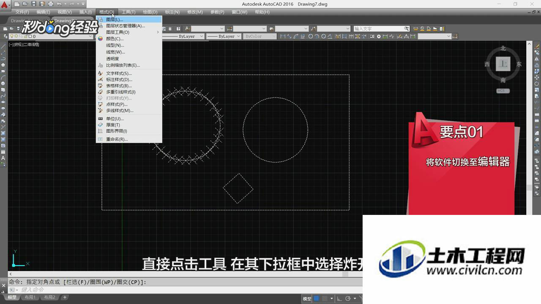This screenshot has height=304, width=541.
Task: Click the Redo arrow in quick access toolbar
Action: (x=71, y=4)
